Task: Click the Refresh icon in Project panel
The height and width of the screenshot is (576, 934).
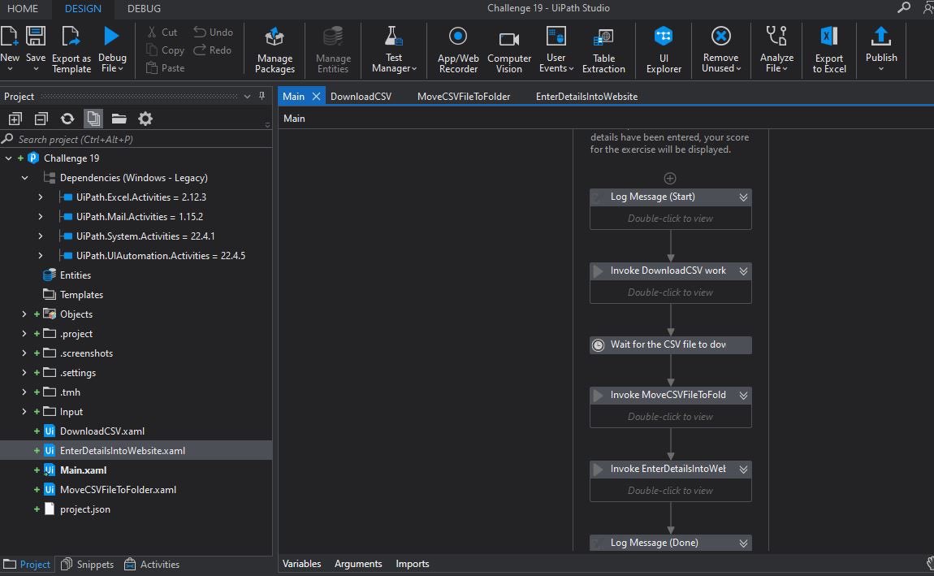Action: point(67,119)
